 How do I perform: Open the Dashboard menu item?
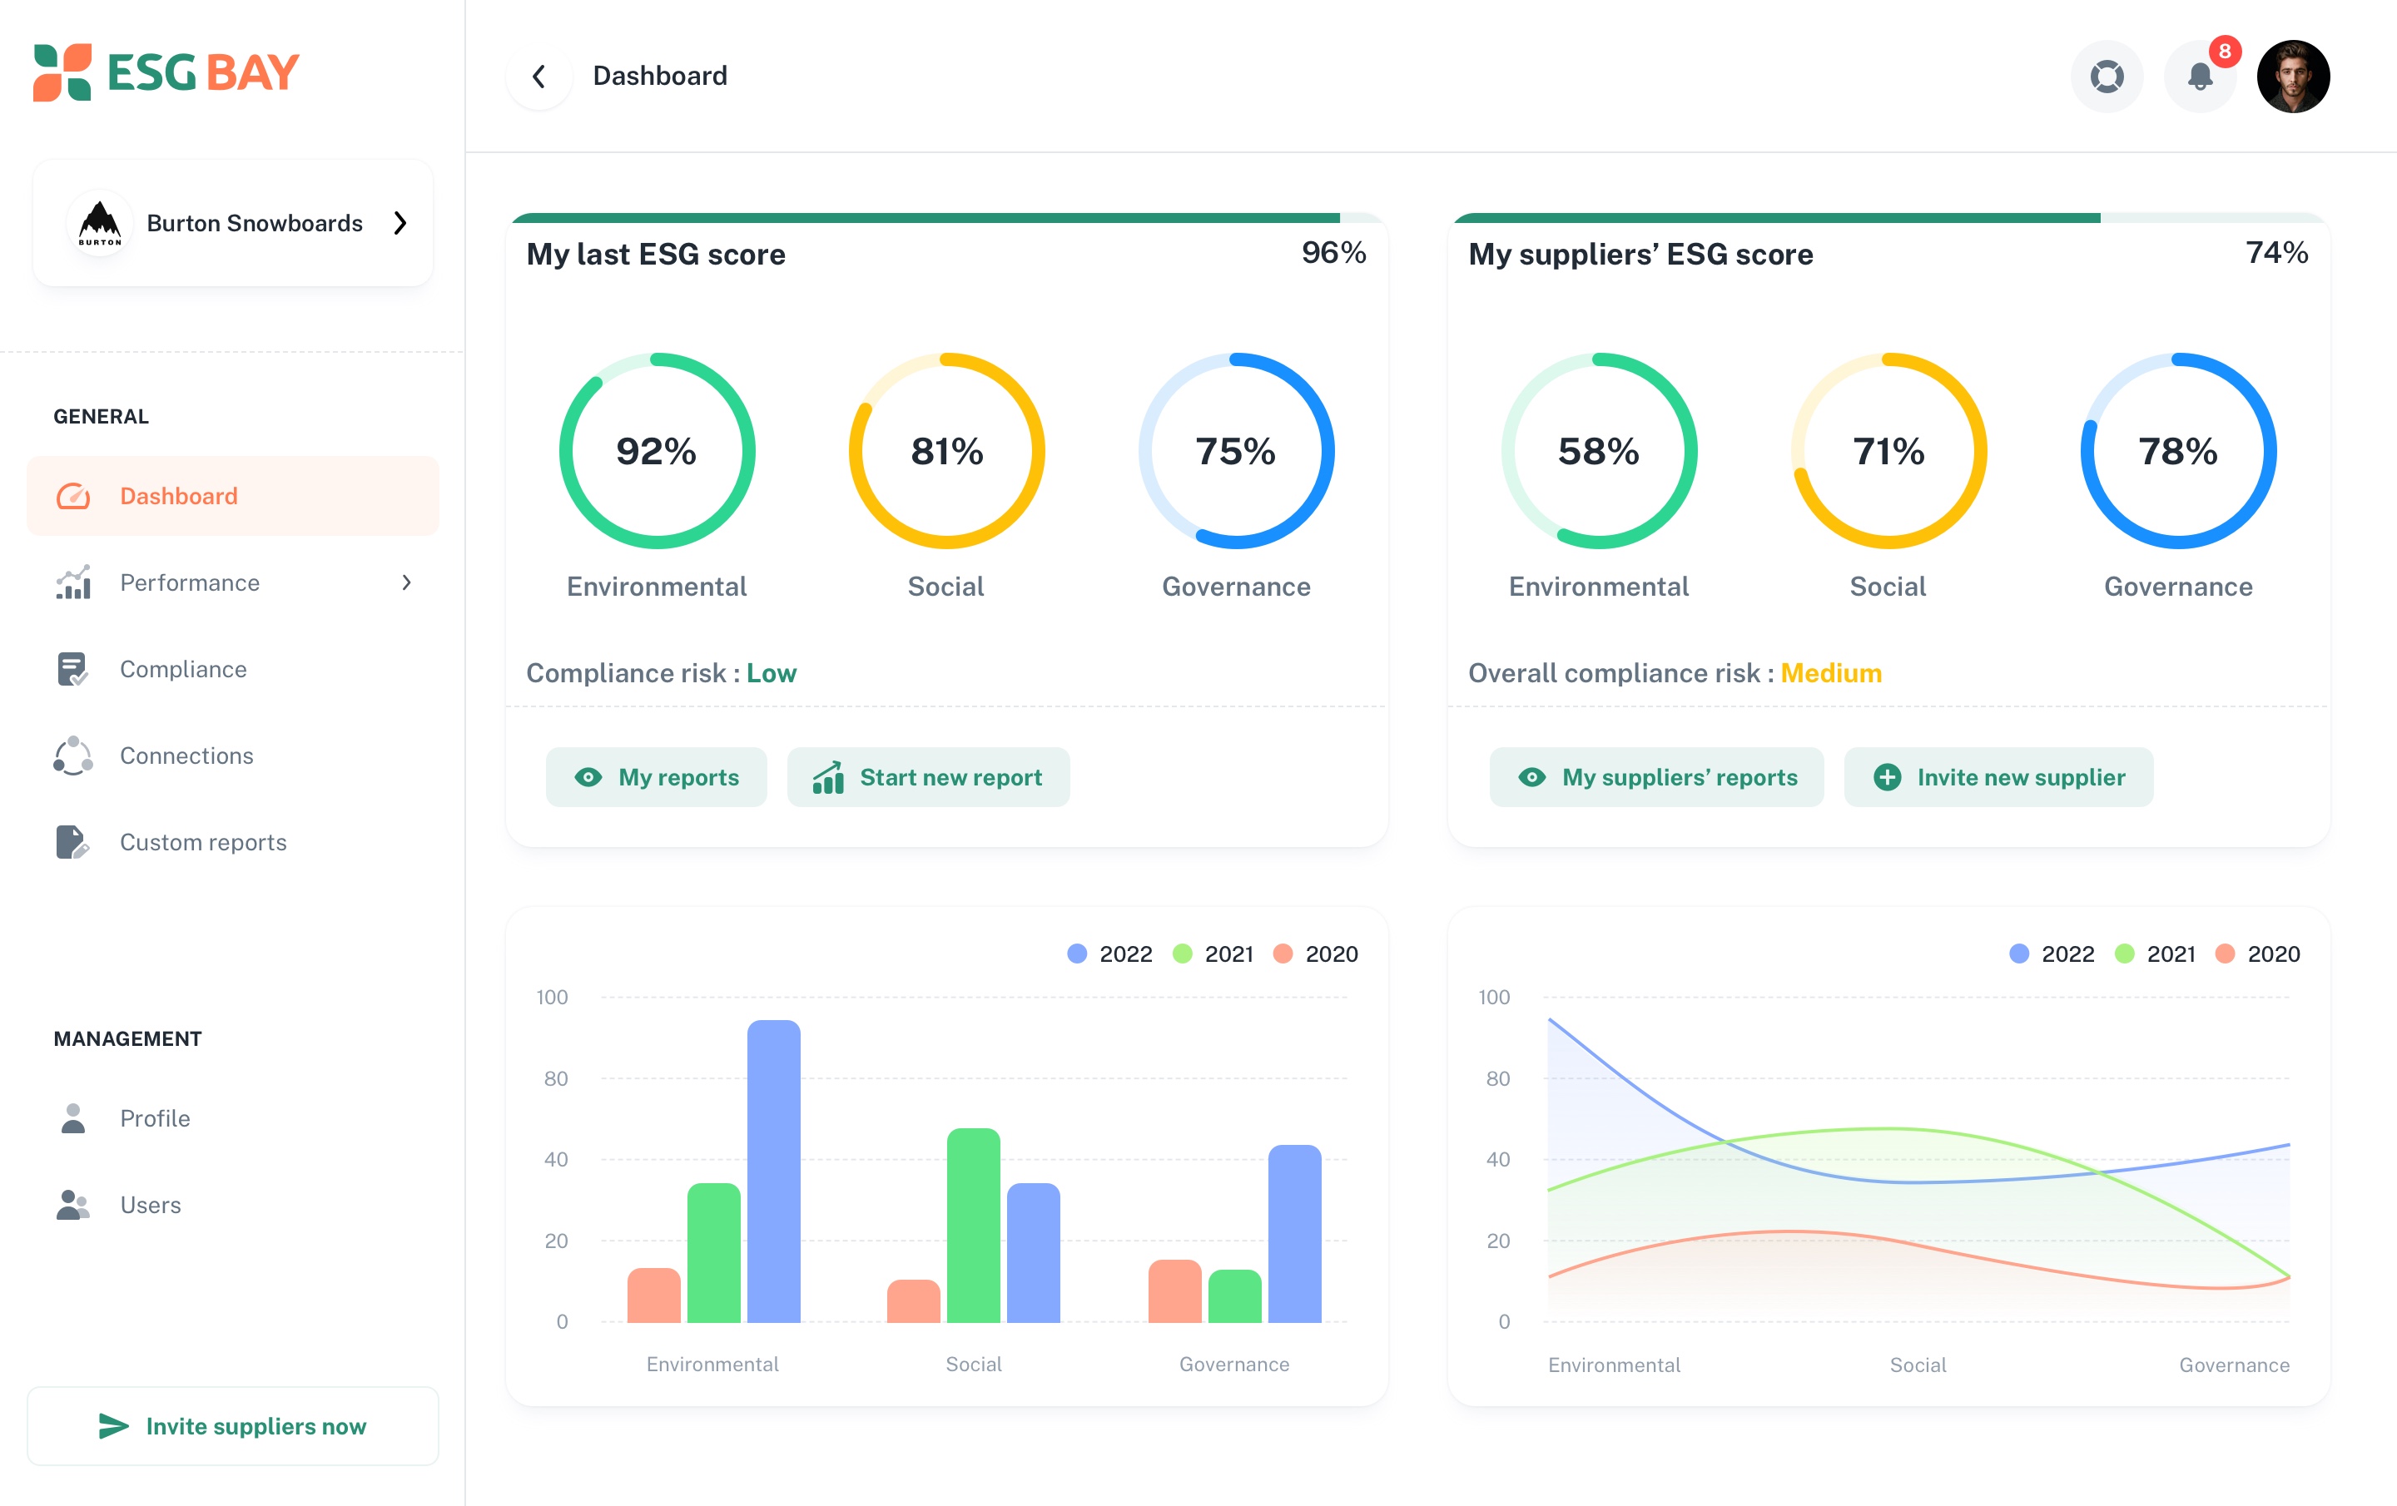click(233, 496)
